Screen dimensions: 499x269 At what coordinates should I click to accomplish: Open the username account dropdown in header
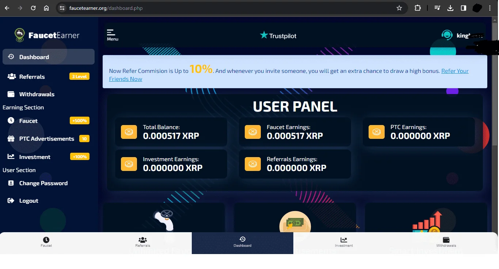pyautogui.click(x=470, y=36)
